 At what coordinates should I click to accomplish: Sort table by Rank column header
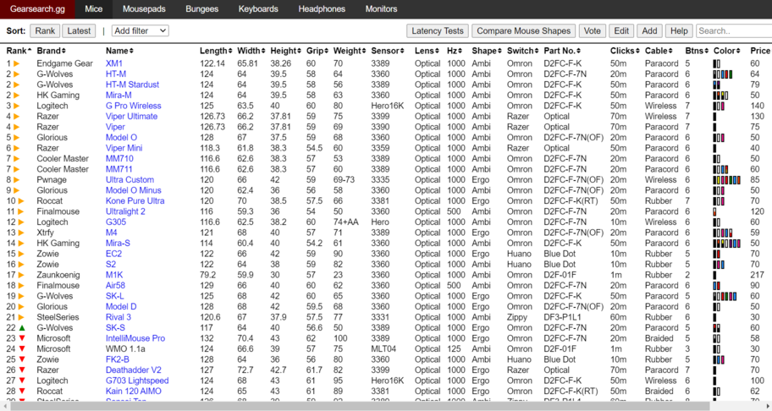tap(19, 51)
